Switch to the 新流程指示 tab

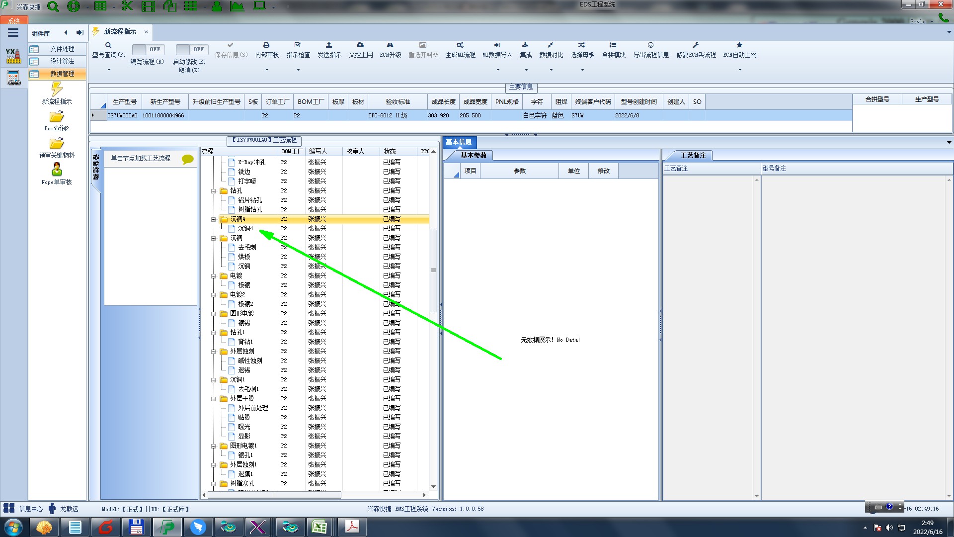[120, 31]
